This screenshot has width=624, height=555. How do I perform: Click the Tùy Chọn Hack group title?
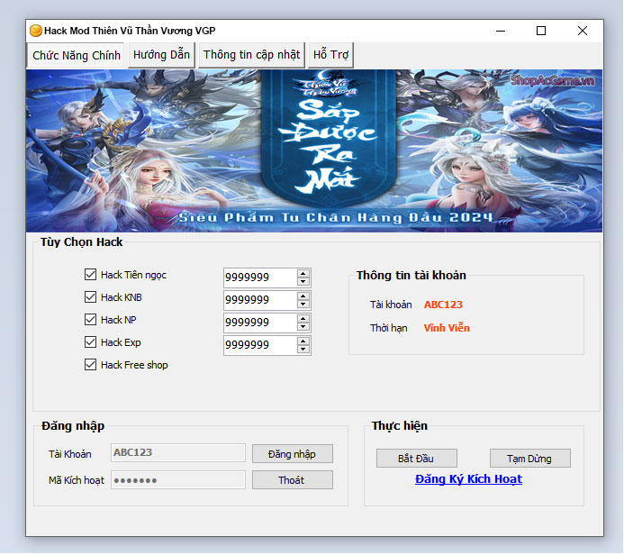tap(81, 242)
